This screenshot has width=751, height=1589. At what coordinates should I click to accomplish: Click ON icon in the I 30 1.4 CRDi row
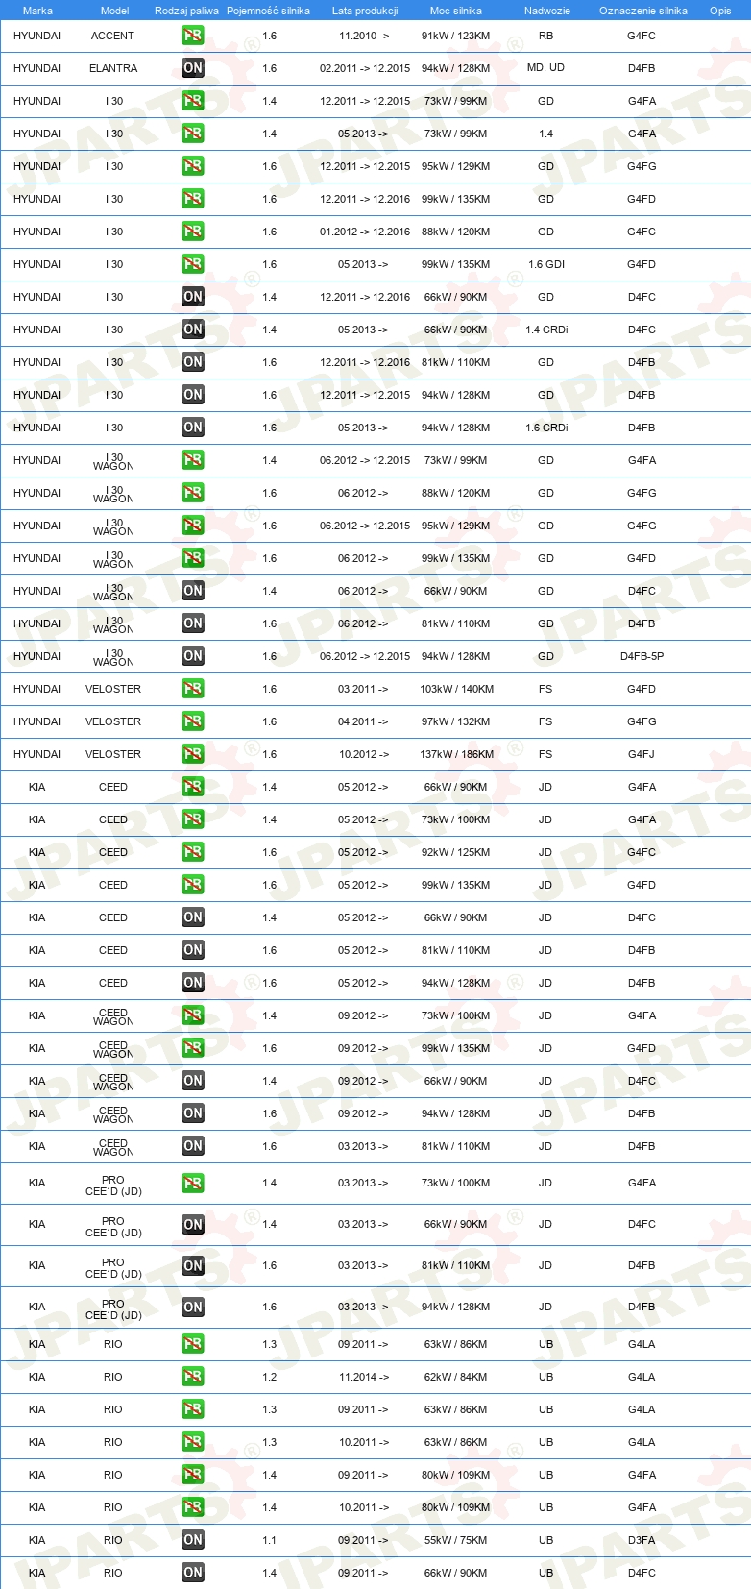[x=193, y=330]
